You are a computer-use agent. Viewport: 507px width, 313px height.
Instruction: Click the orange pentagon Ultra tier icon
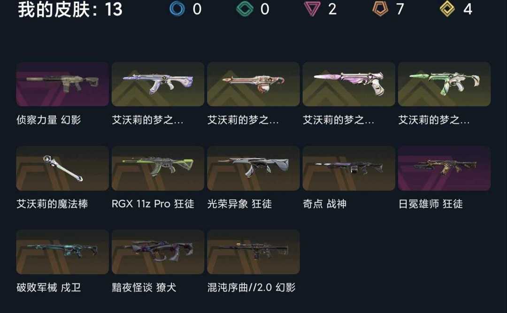(380, 9)
